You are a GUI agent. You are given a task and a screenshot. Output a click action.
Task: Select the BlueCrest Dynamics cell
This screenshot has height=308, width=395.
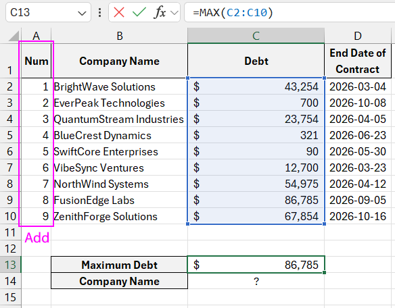click(x=120, y=135)
